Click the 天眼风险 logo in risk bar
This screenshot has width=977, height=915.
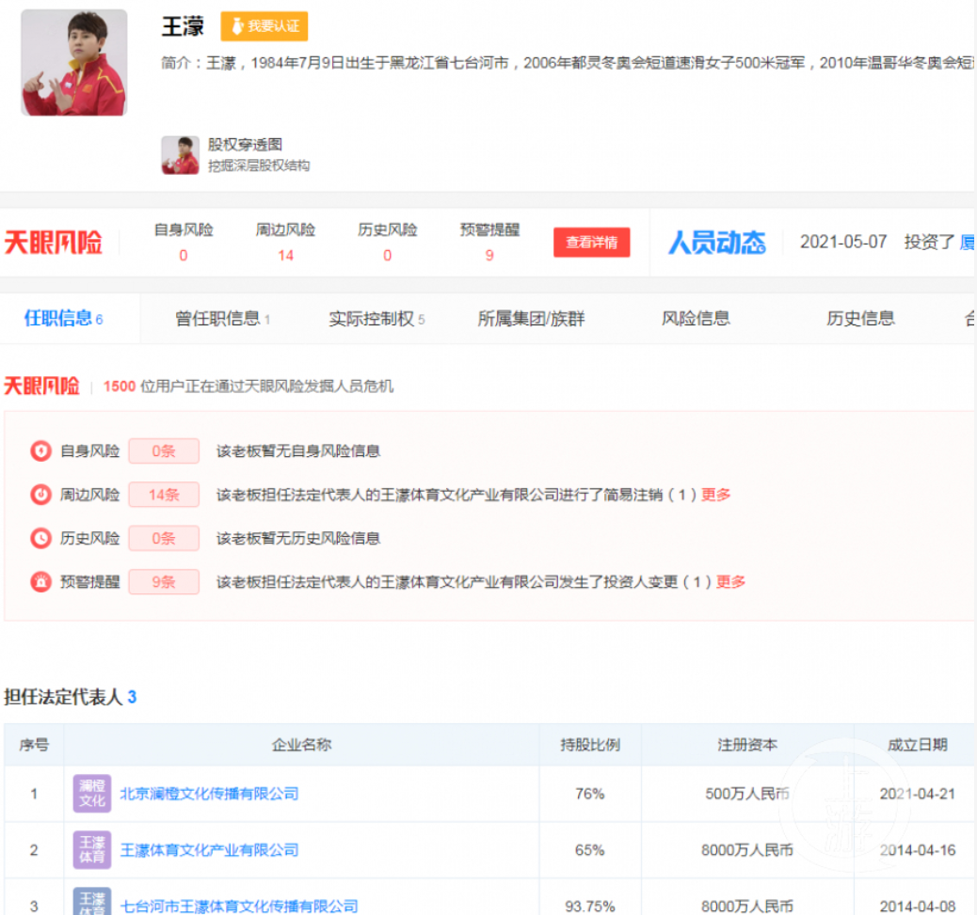click(x=54, y=242)
